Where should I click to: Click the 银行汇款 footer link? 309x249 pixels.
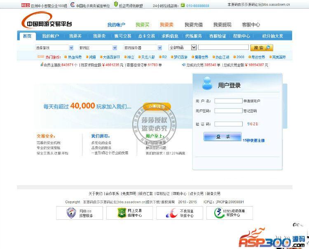click(146, 194)
